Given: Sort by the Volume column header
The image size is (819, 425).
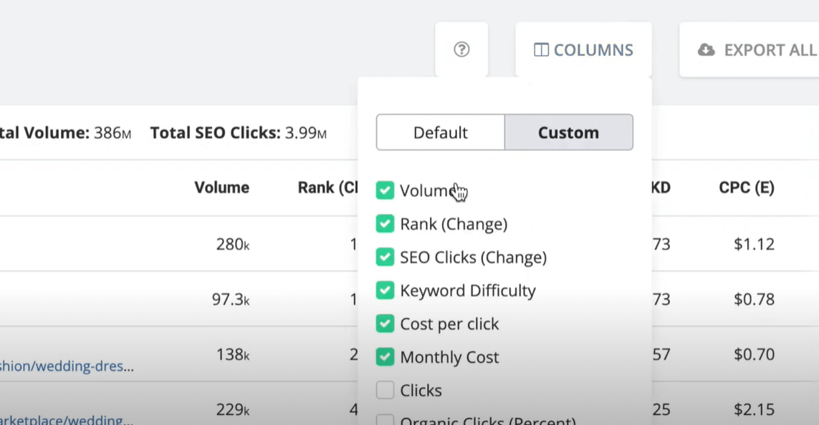Looking at the screenshot, I should click(x=221, y=187).
